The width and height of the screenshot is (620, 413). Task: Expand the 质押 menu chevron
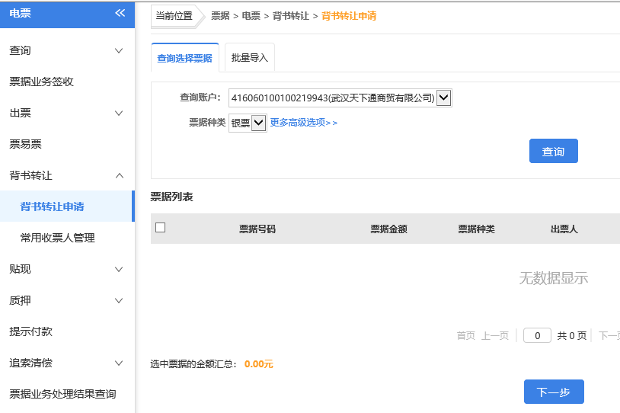pos(119,301)
